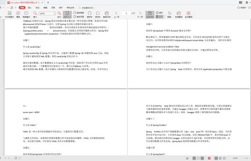Toggle 连续阅读 continuous reading mode

pyautogui.click(x=150, y=15)
